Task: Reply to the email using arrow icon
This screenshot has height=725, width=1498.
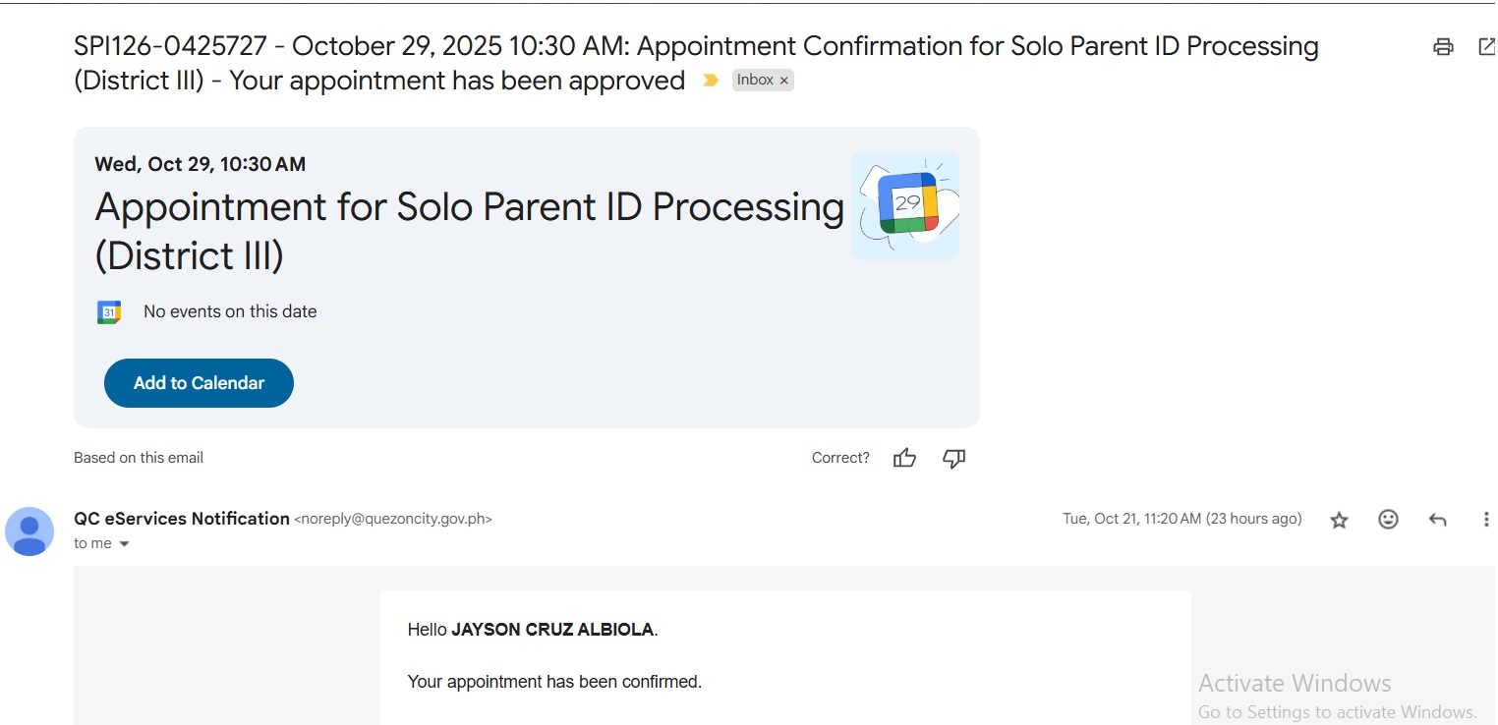Action: coord(1438,520)
